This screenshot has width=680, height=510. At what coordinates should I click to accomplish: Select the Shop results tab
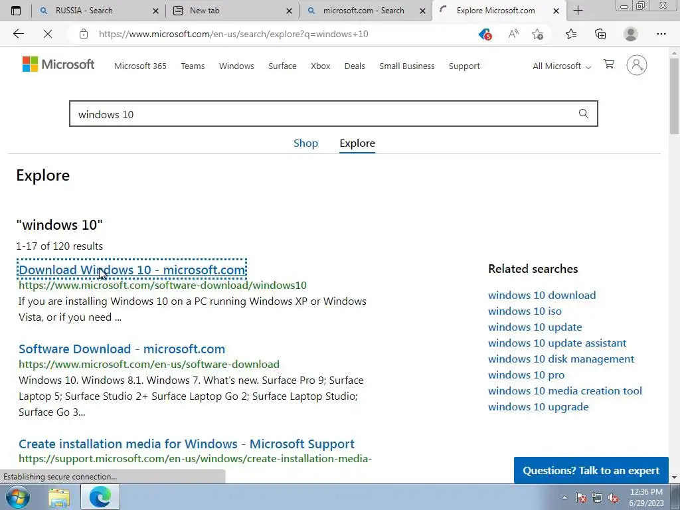(305, 143)
